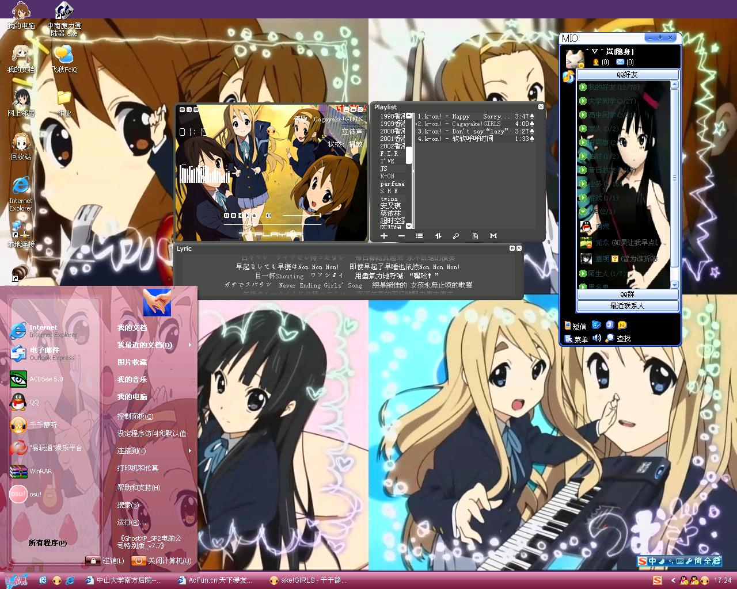Open 'AcFun.cn 天下漫友' taskbar window
This screenshot has width=737, height=589.
[x=215, y=580]
